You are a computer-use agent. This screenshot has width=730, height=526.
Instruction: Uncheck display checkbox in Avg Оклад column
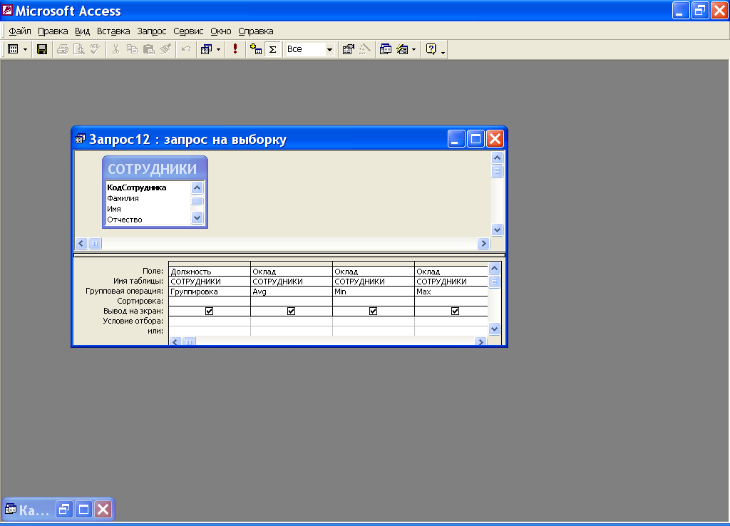tap(291, 311)
